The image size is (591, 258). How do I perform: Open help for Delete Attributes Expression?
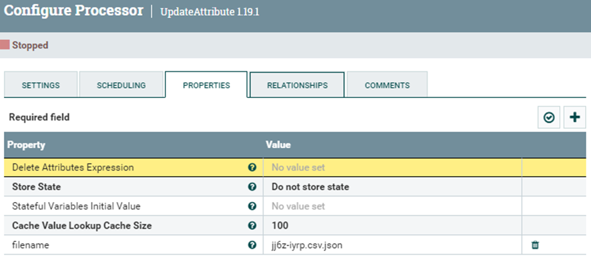(252, 167)
